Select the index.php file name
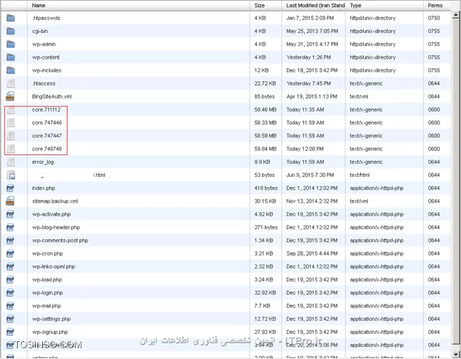This screenshot has width=461, height=359. pos(44,188)
